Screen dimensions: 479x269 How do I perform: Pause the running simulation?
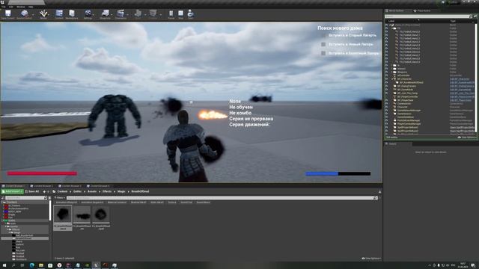pyautogui.click(x=171, y=14)
